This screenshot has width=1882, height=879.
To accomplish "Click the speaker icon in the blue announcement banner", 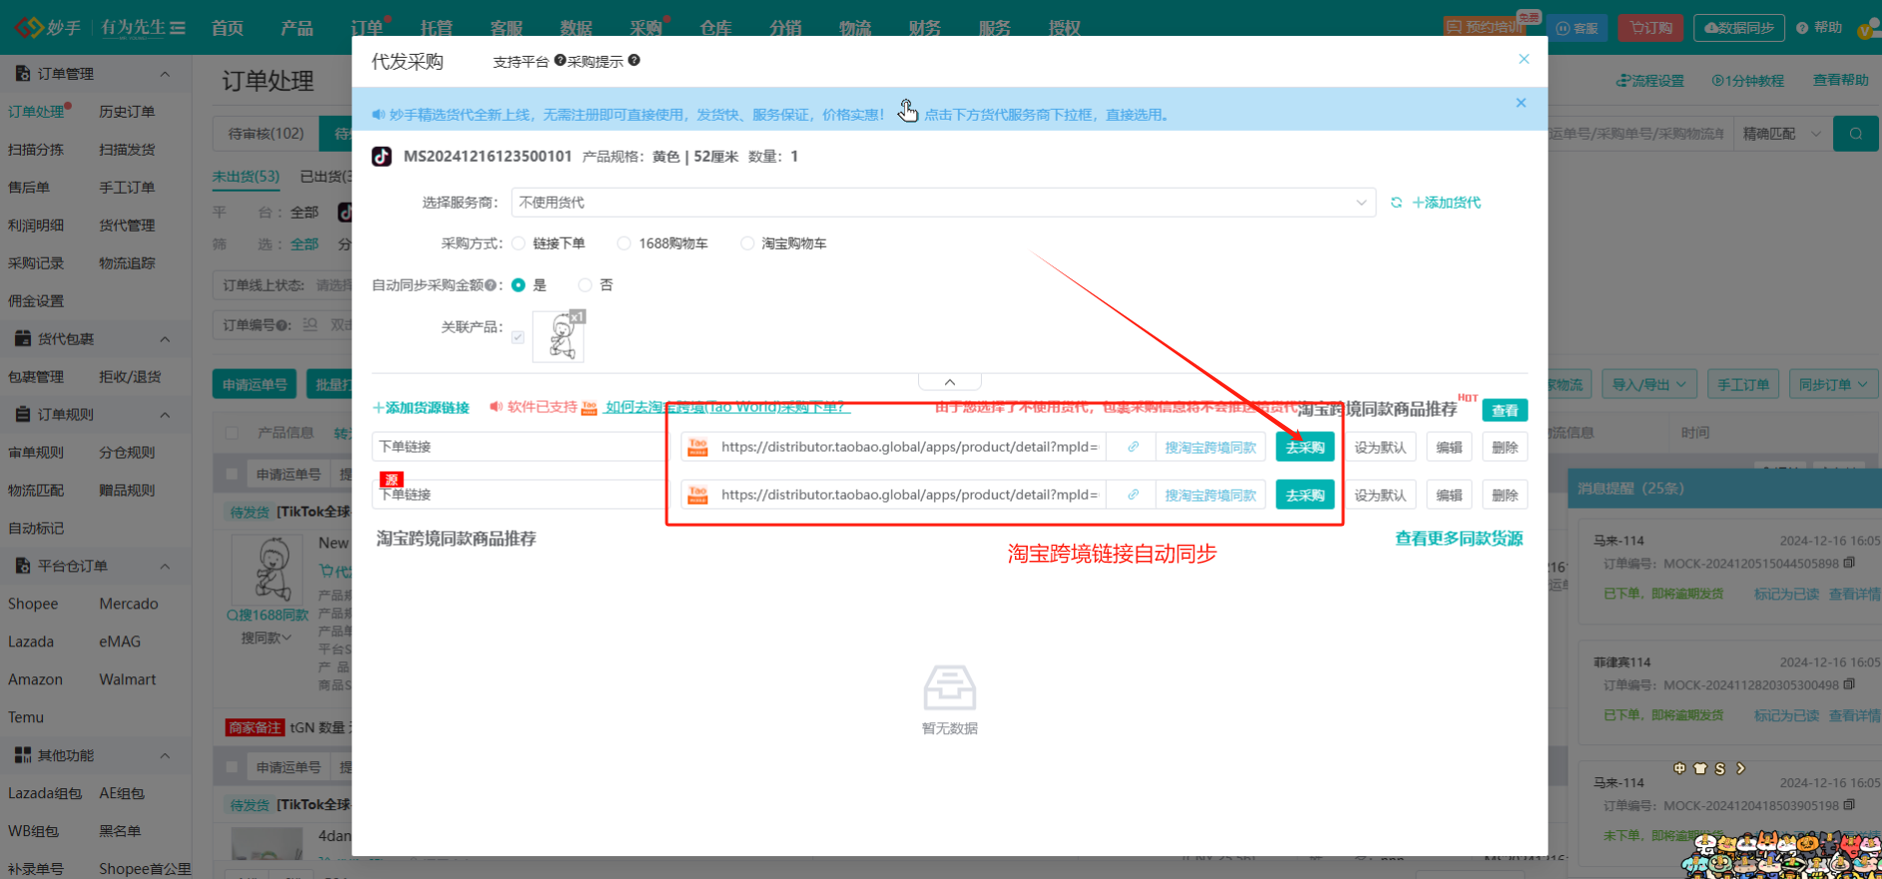I will pos(378,115).
